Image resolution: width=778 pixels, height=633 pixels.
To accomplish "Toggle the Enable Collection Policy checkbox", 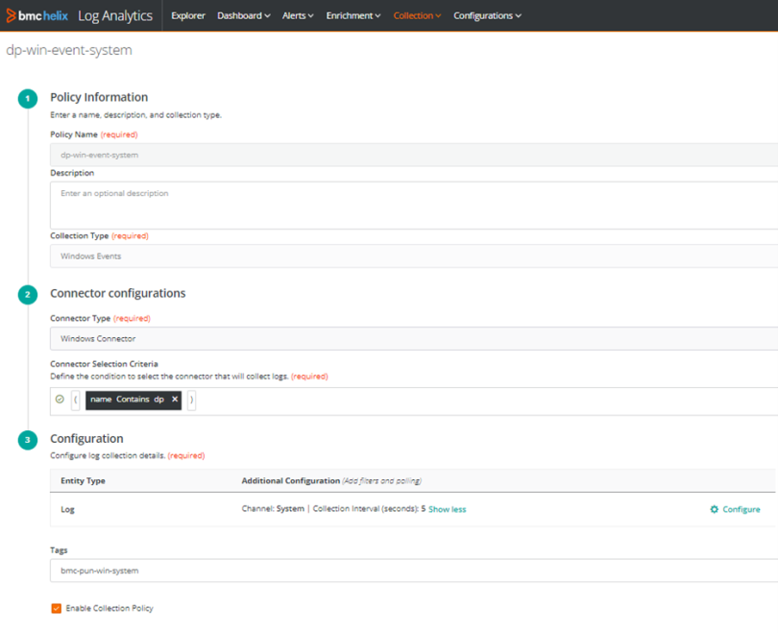I will coord(57,608).
